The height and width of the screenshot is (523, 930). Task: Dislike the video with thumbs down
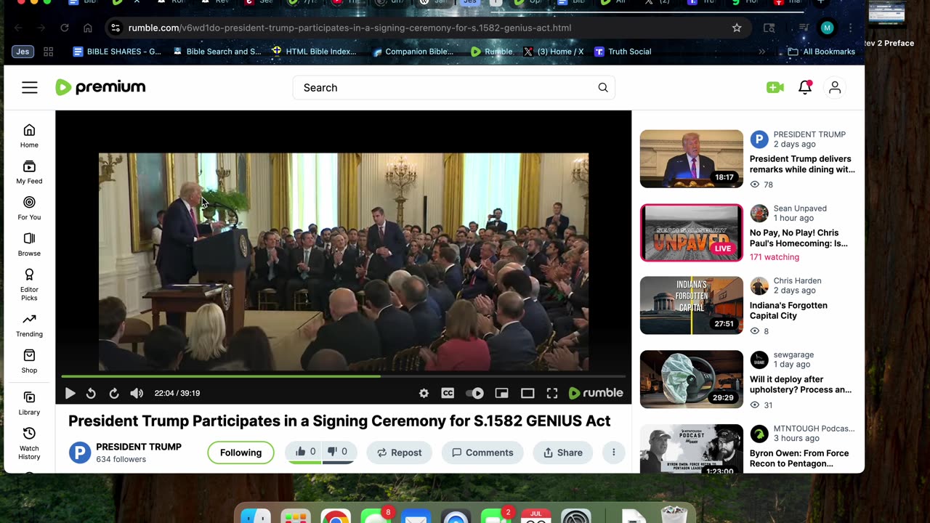(336, 452)
